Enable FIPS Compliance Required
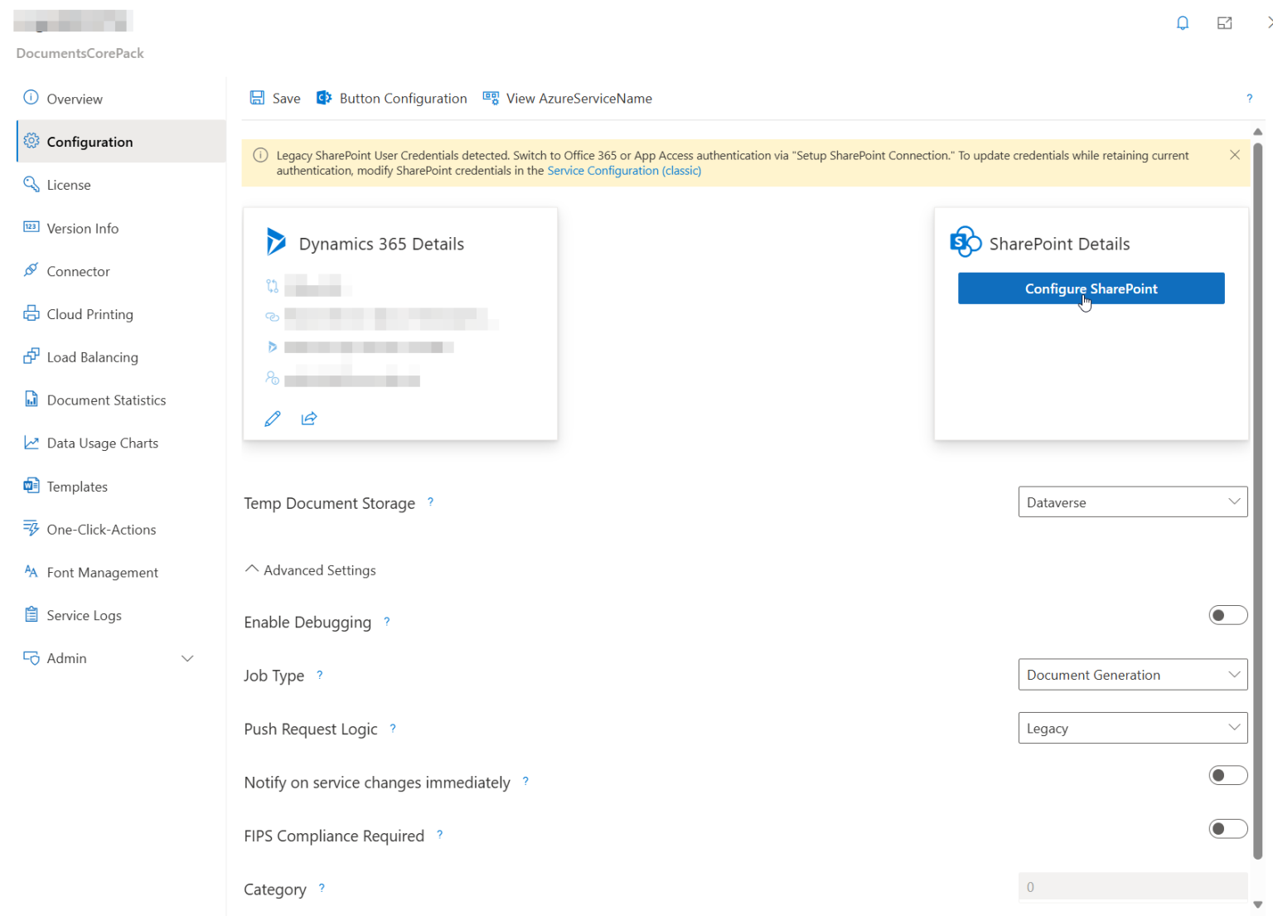This screenshot has width=1273, height=916. tap(1228, 827)
